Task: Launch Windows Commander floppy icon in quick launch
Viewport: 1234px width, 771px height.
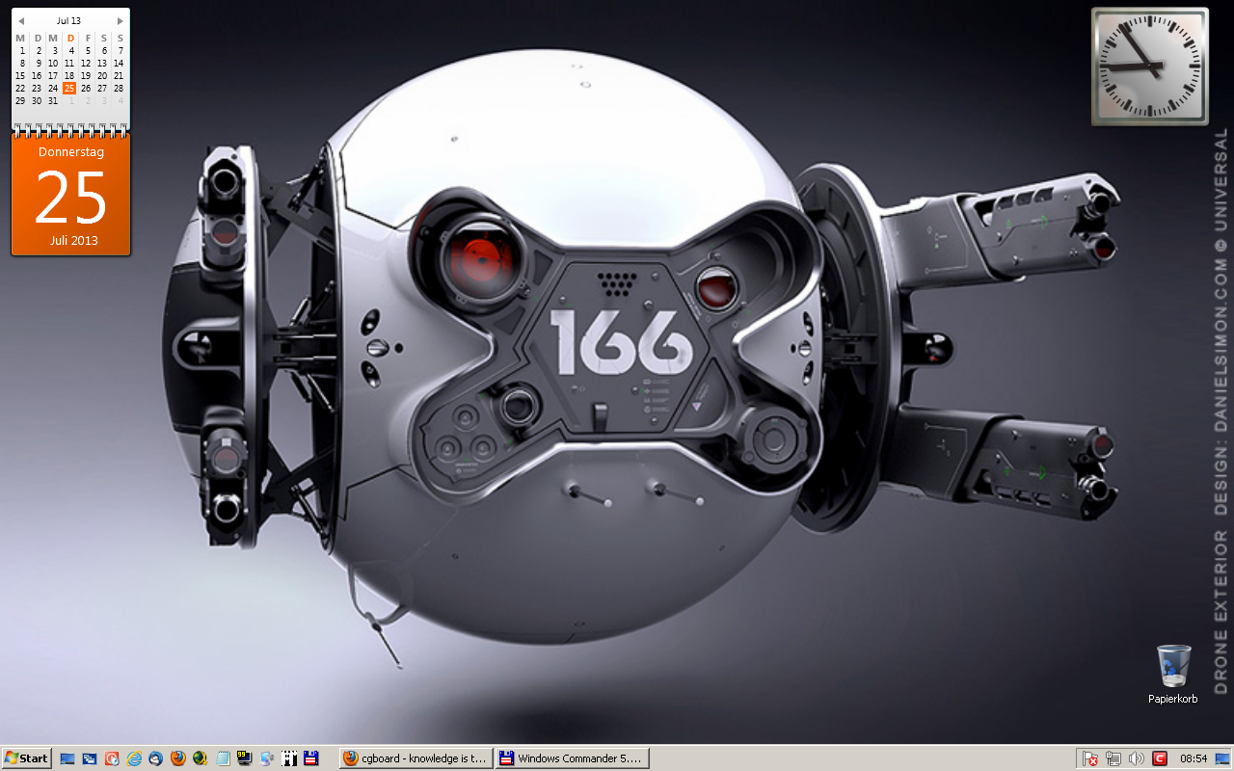Action: (x=311, y=758)
